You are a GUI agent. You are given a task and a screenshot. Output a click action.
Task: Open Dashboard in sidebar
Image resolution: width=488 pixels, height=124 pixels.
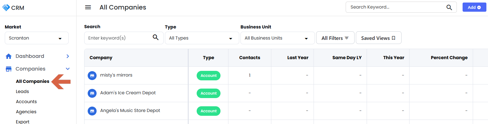(30, 56)
